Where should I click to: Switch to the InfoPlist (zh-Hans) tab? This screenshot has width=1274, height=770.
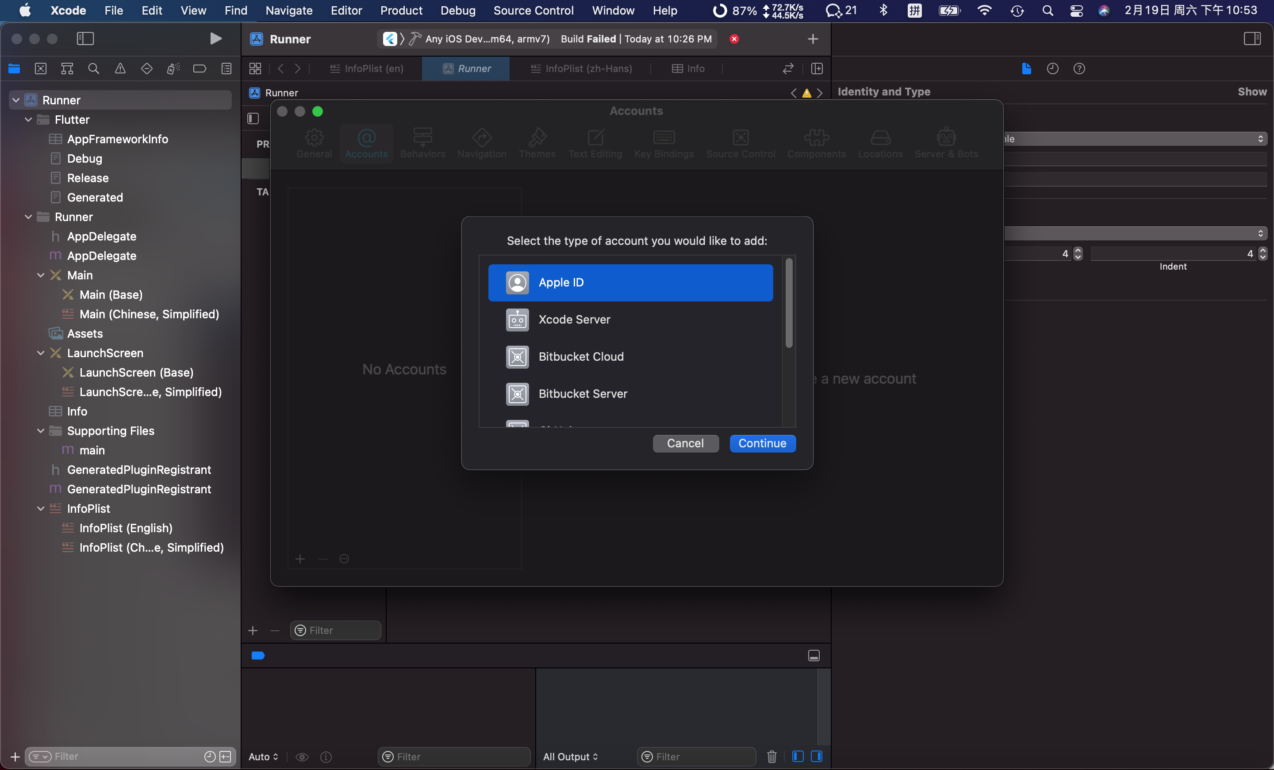coord(581,68)
